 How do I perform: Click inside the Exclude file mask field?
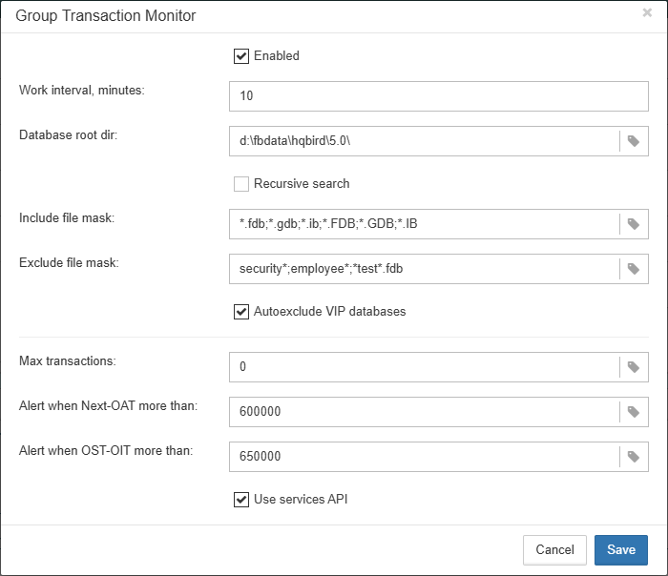425,270
